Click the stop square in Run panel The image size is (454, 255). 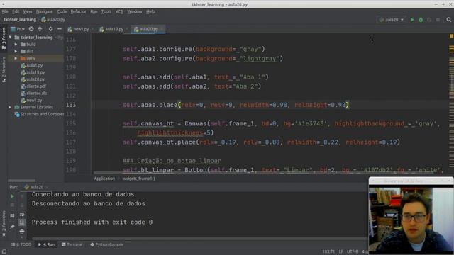12,205
